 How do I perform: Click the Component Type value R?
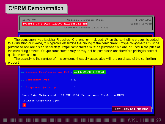75,80
